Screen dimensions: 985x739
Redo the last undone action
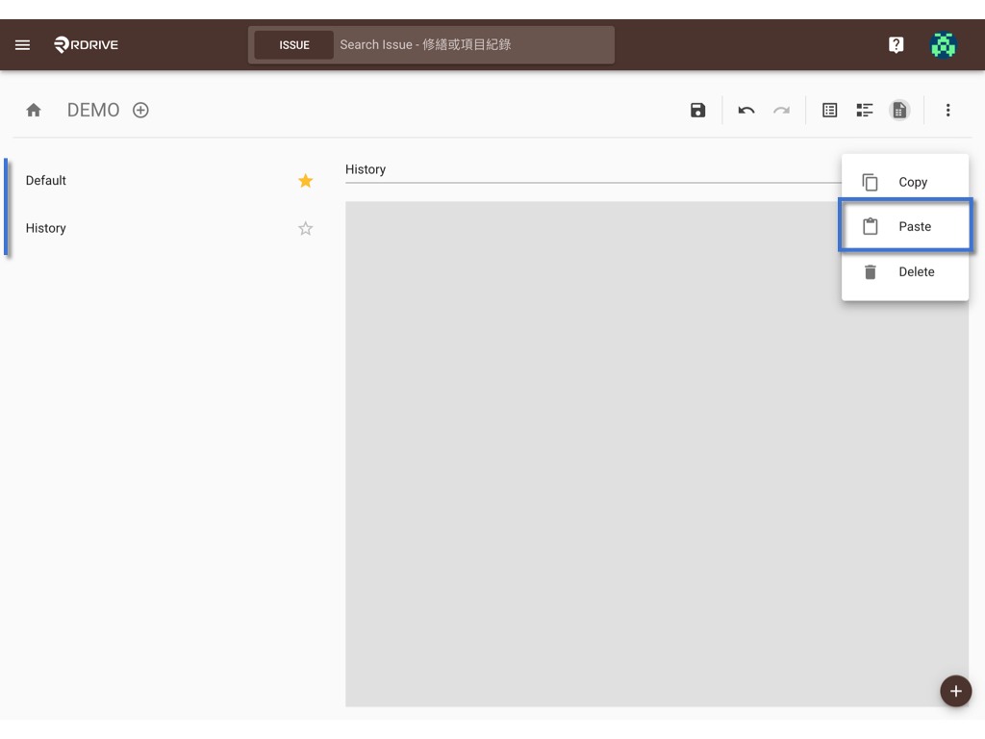click(781, 110)
